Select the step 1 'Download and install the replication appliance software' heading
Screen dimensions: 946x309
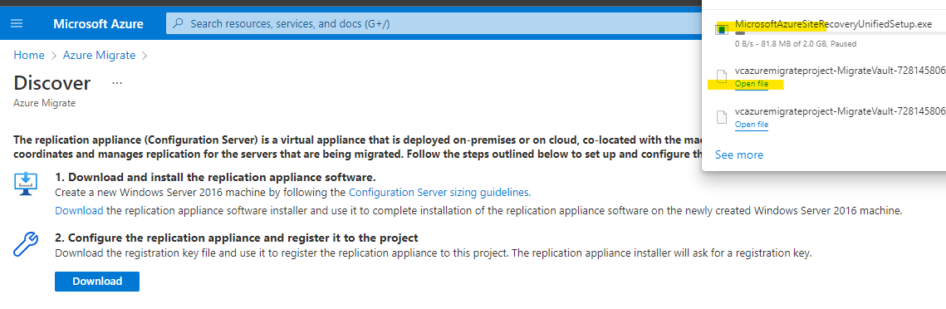point(215,178)
